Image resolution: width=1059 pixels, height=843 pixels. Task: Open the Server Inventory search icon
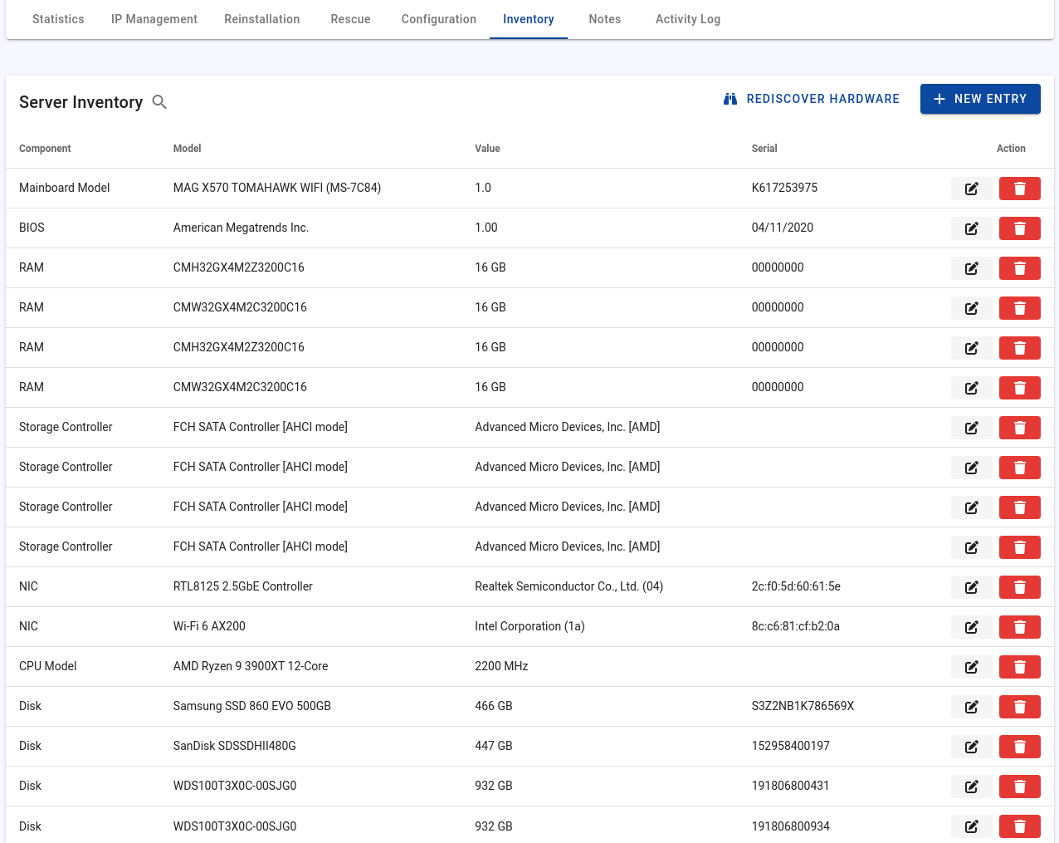[159, 102]
